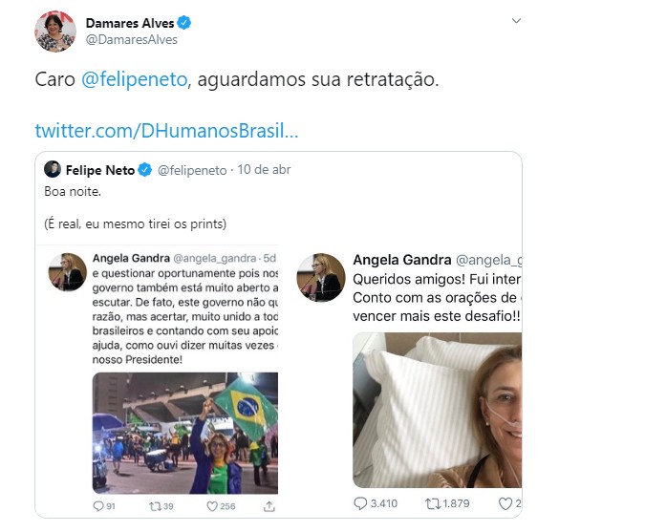The image size is (645, 532).
Task: Click Angela Gandra avatar in right screenshot
Action: [321, 278]
